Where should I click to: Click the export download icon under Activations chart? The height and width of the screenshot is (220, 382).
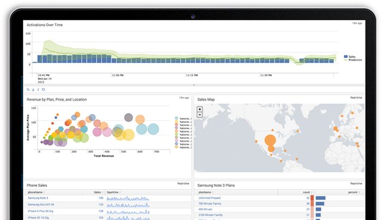33,89
